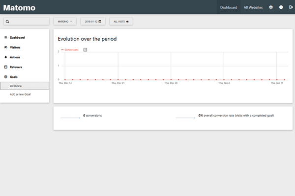Open the 2018-01-12 date picker
295x196 pixels.
(92, 22)
